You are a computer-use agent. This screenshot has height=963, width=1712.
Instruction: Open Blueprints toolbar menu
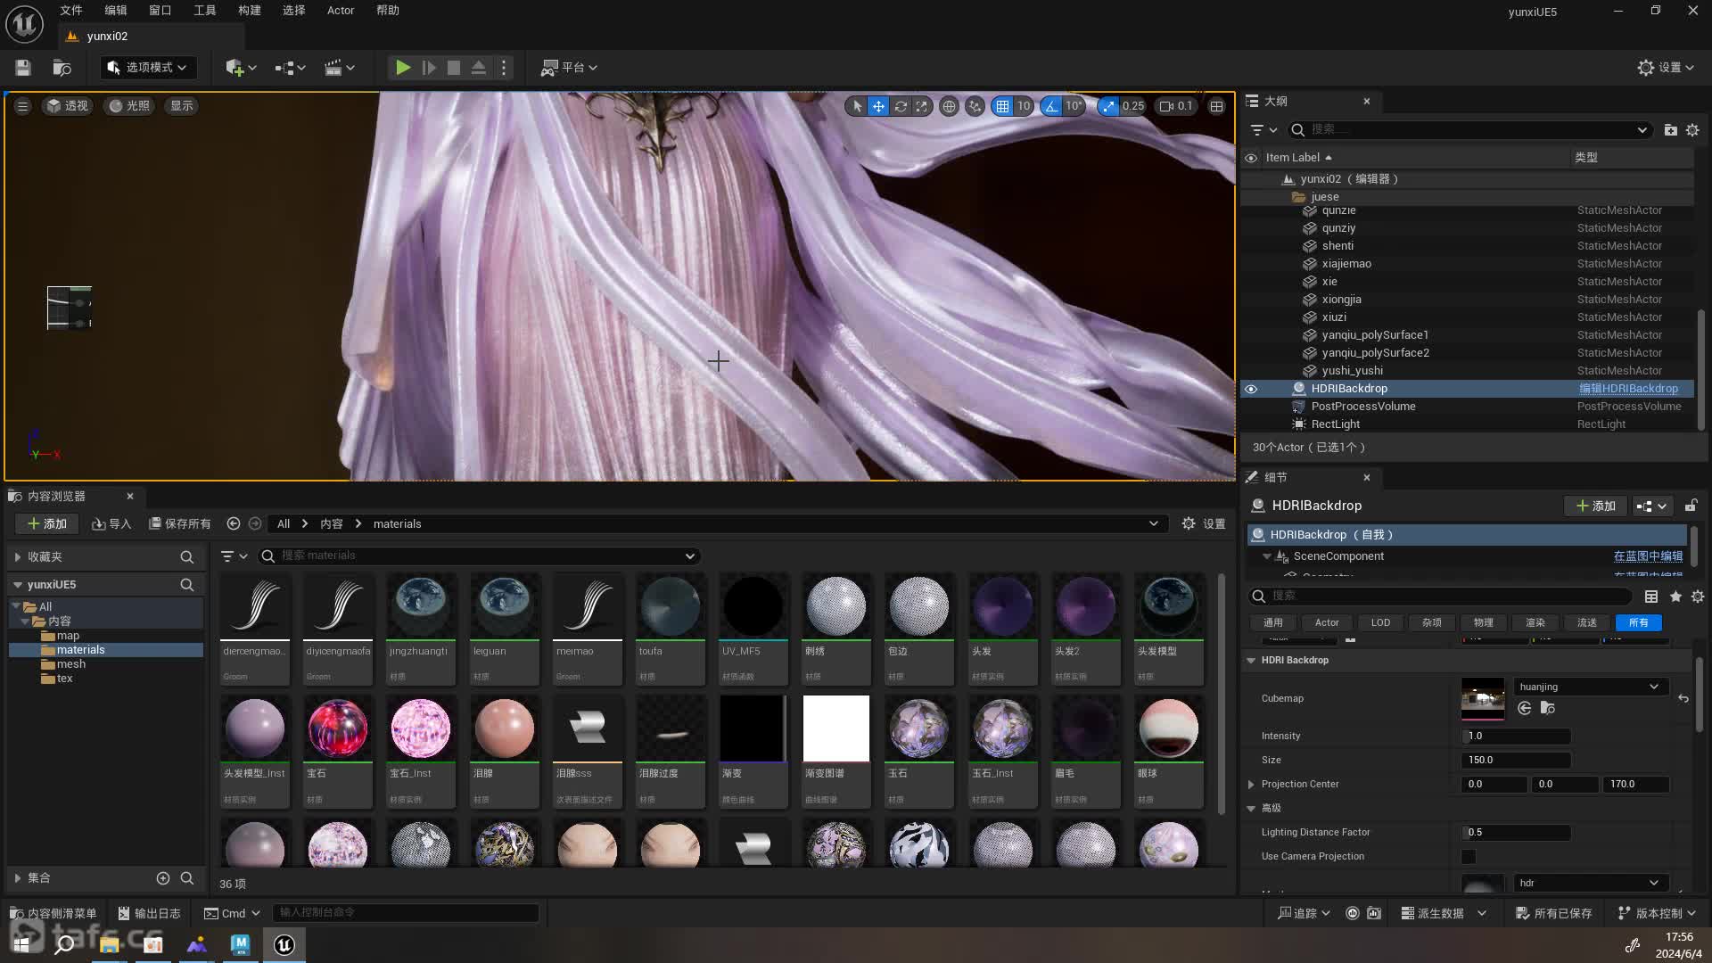(x=290, y=68)
